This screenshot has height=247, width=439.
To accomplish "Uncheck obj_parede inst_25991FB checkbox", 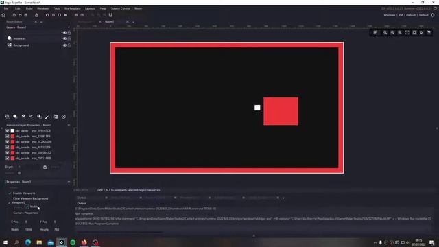I will [x=8, y=137].
